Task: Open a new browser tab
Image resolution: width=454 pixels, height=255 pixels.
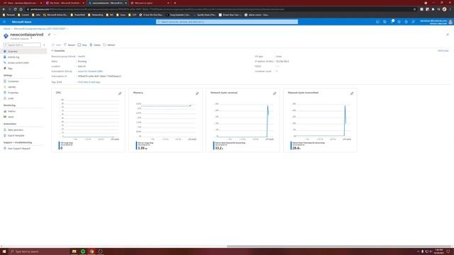Action: click(x=175, y=3)
